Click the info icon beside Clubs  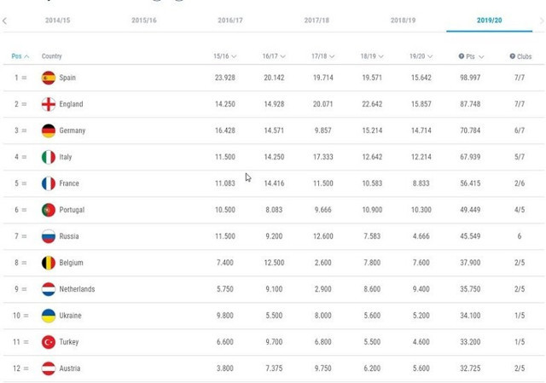tap(513, 56)
